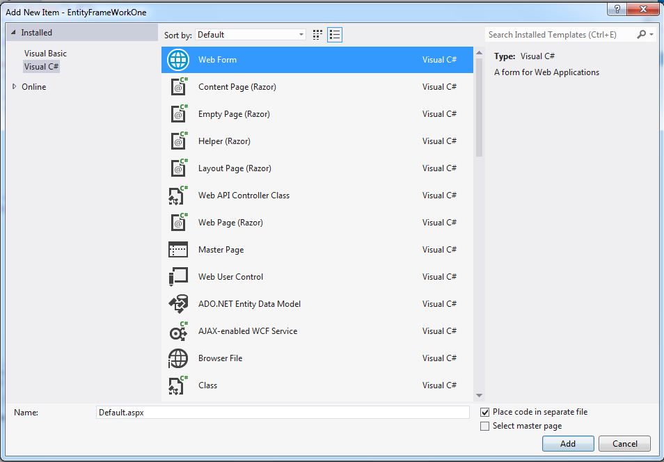Click the Browser File globe icon
This screenshot has height=462, width=664.
click(178, 358)
